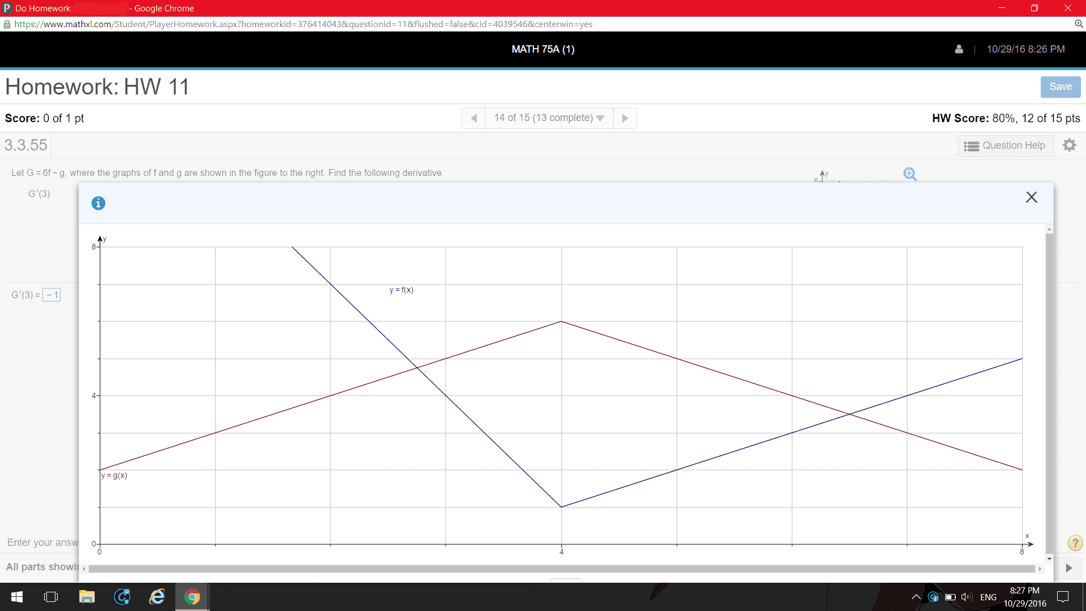Click the Save button
Viewport: 1086px width, 611px height.
click(x=1060, y=87)
